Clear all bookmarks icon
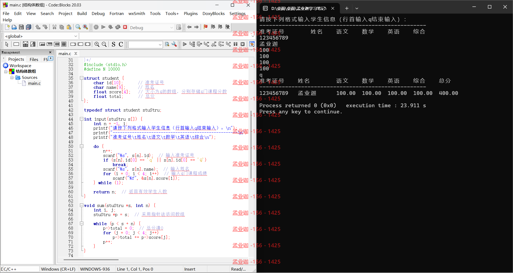Viewport: 513px width, 273px height. (227, 27)
